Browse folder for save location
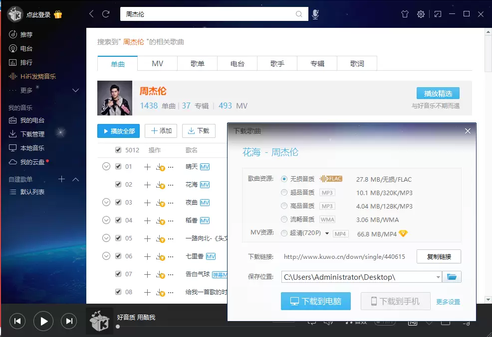This screenshot has width=492, height=337. click(x=452, y=277)
